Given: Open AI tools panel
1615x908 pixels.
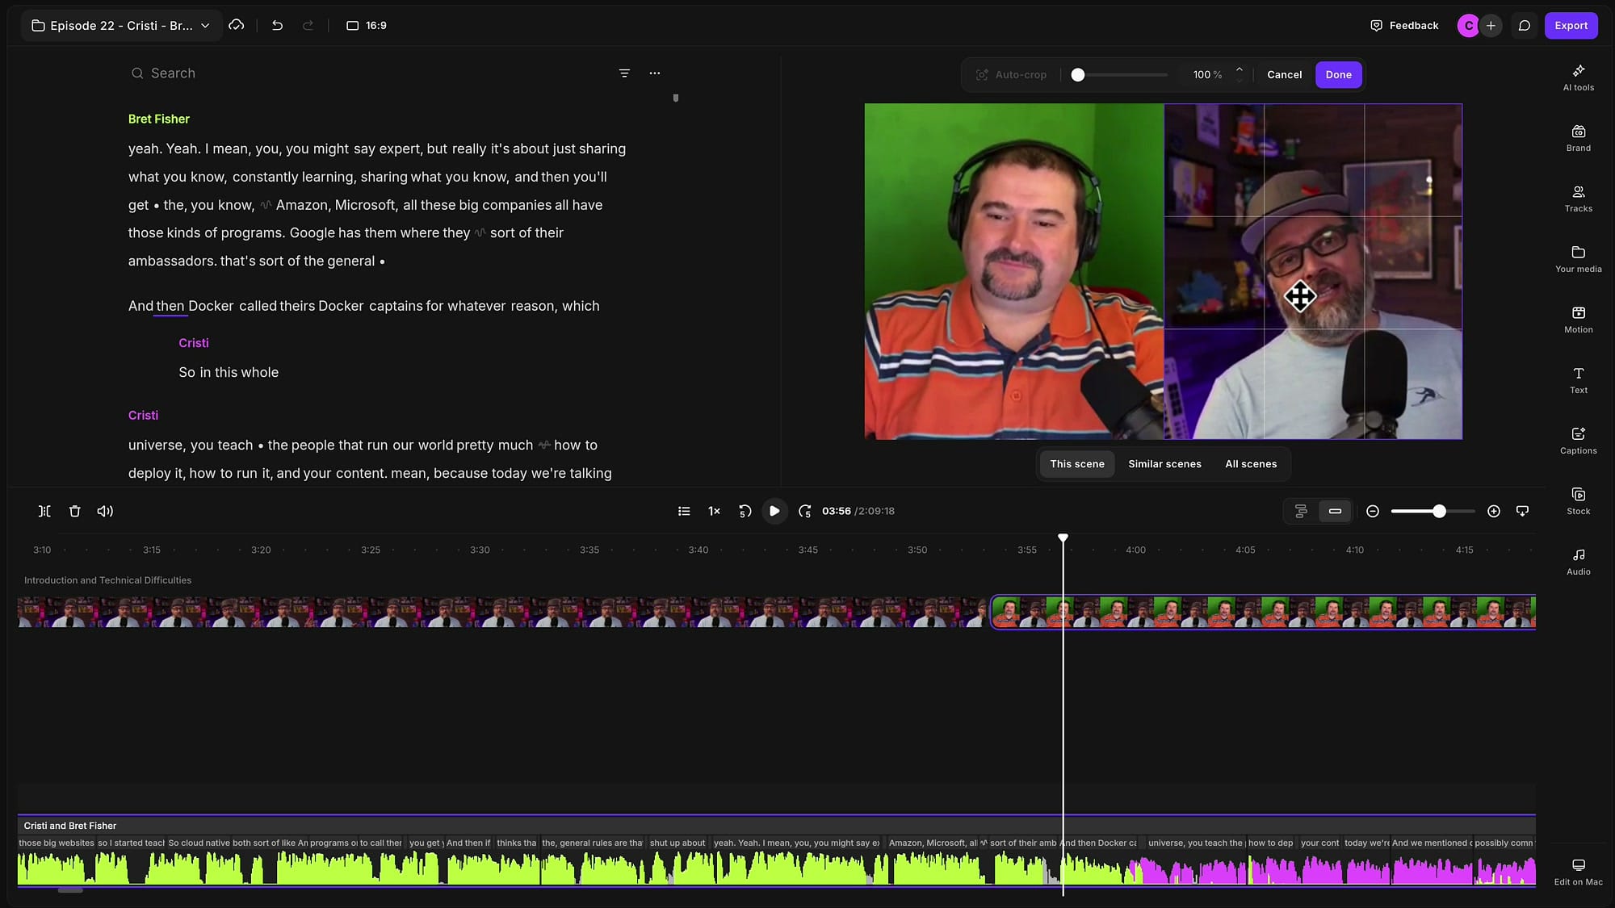Looking at the screenshot, I should click(x=1578, y=77).
